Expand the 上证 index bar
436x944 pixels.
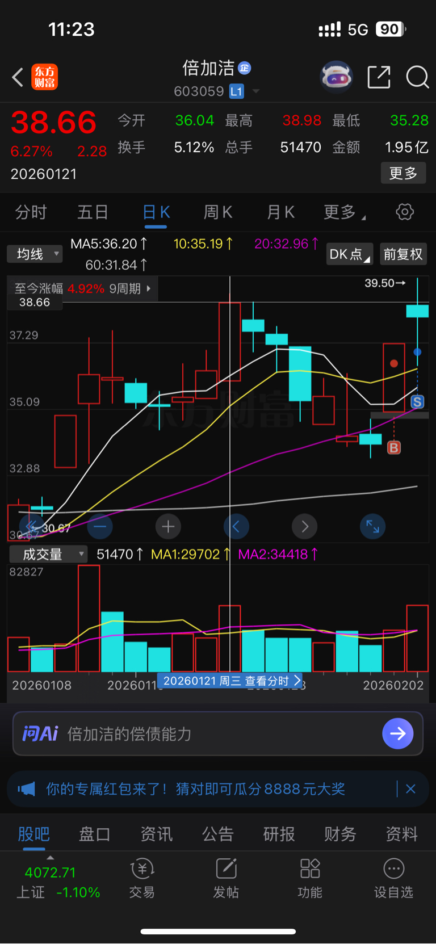click(51, 858)
